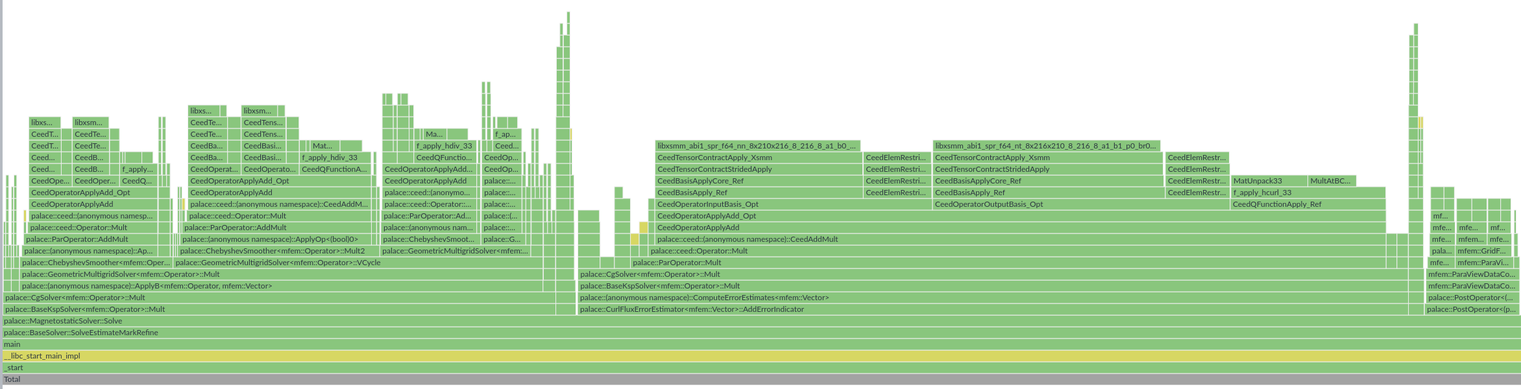Screen dimensions: 1521x389
Task: Select the _start frame
Action: pos(760,368)
